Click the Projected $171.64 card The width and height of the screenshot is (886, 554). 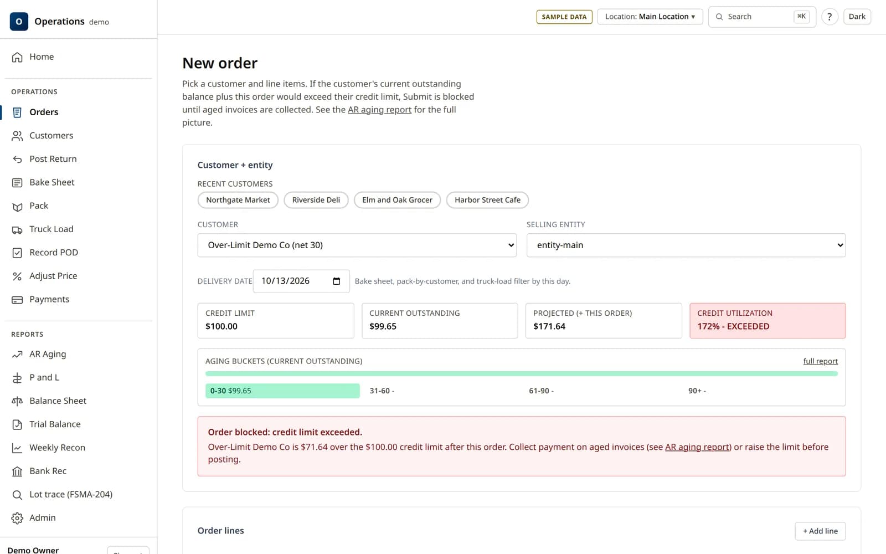(x=604, y=320)
